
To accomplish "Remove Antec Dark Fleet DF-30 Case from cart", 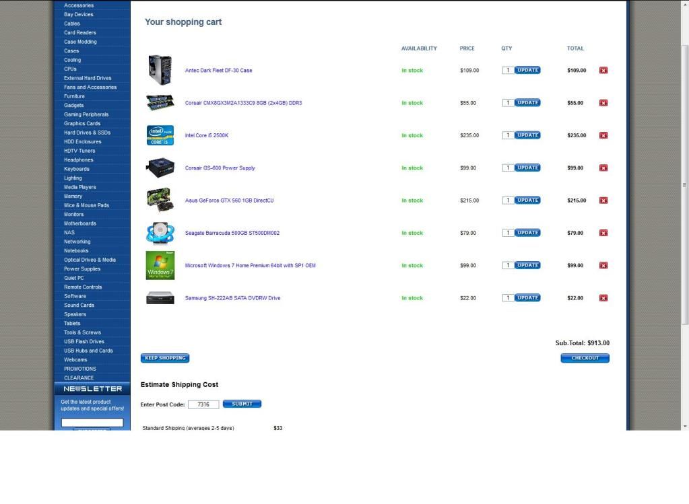I will 603,70.
